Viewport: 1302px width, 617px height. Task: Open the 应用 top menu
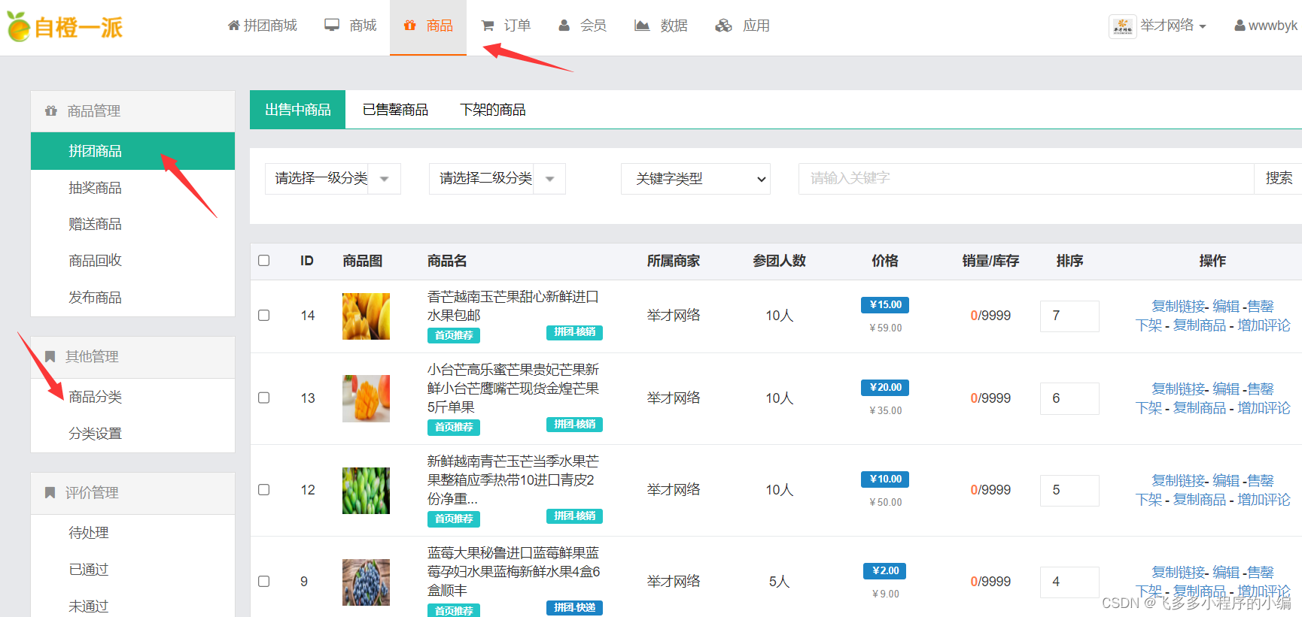point(743,26)
